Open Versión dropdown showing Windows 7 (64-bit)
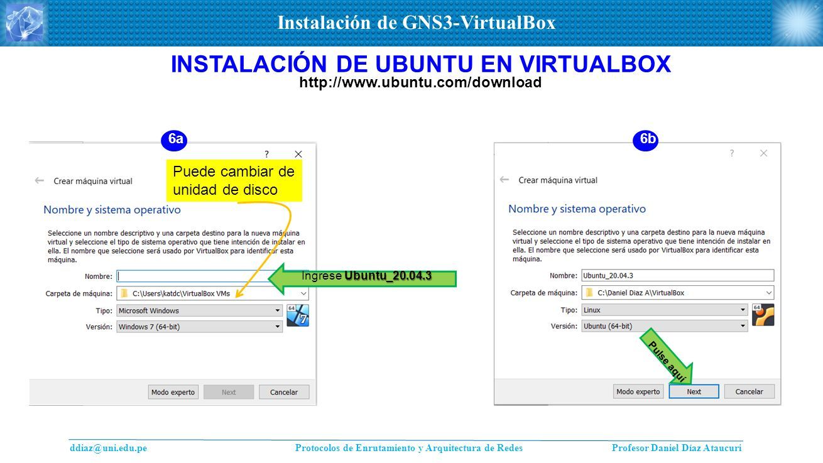 200,327
